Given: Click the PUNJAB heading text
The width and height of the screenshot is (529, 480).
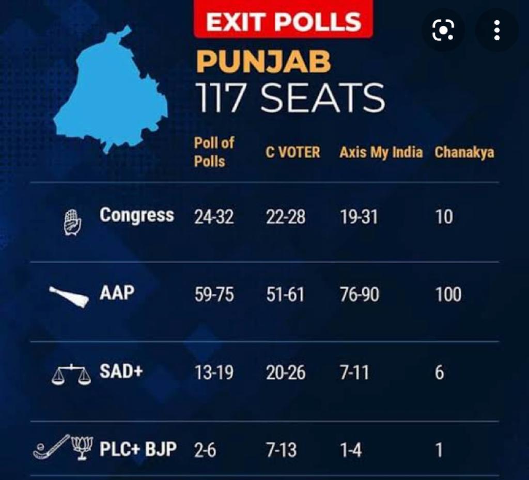Looking at the screenshot, I should pos(264,63).
